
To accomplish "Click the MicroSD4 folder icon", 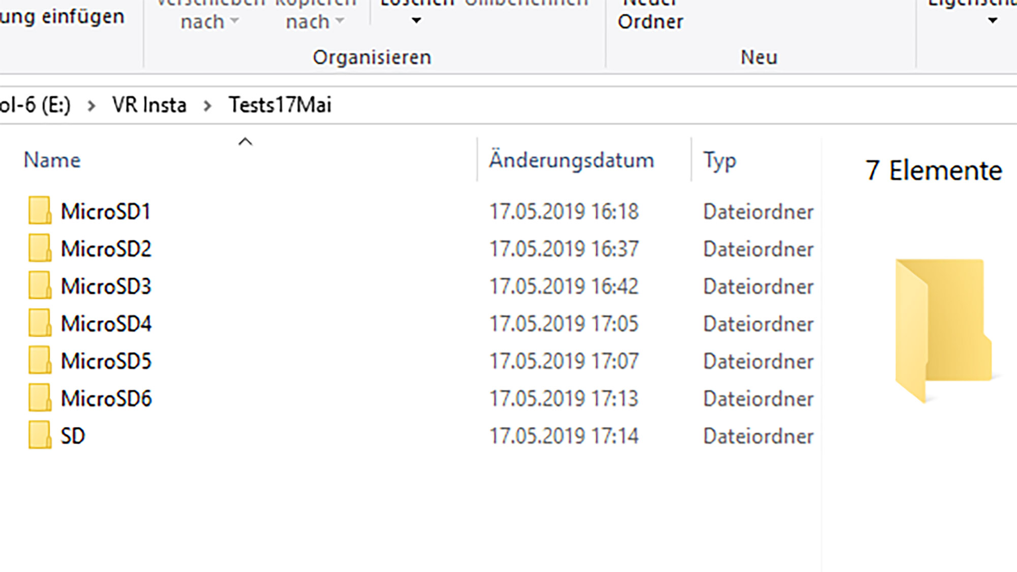I will click(40, 324).
